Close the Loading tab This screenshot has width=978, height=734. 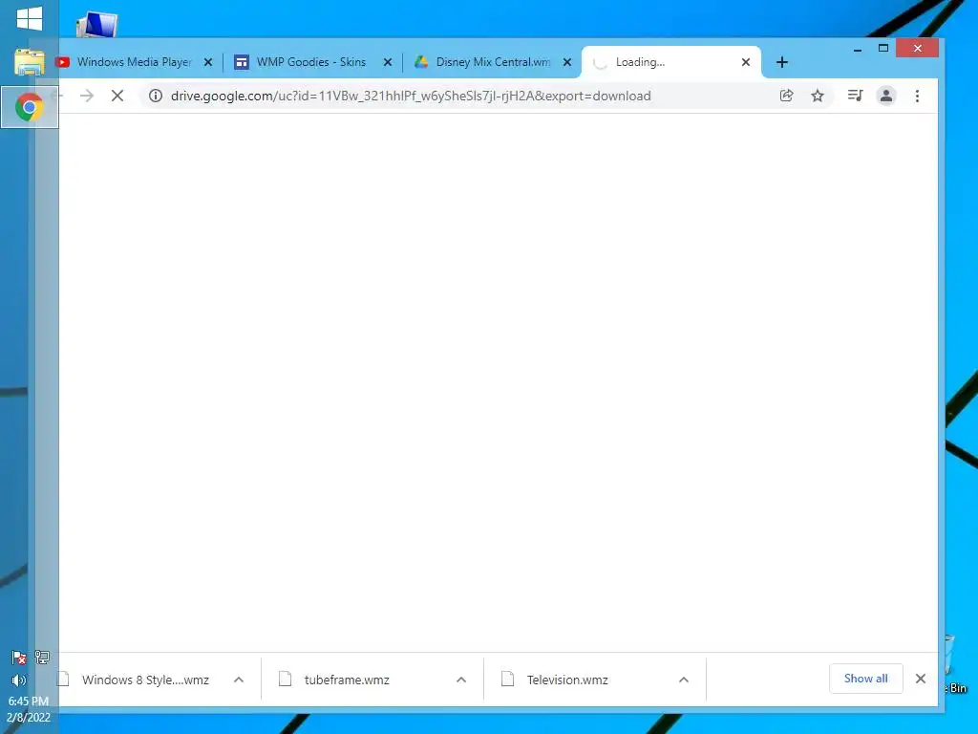(x=745, y=62)
